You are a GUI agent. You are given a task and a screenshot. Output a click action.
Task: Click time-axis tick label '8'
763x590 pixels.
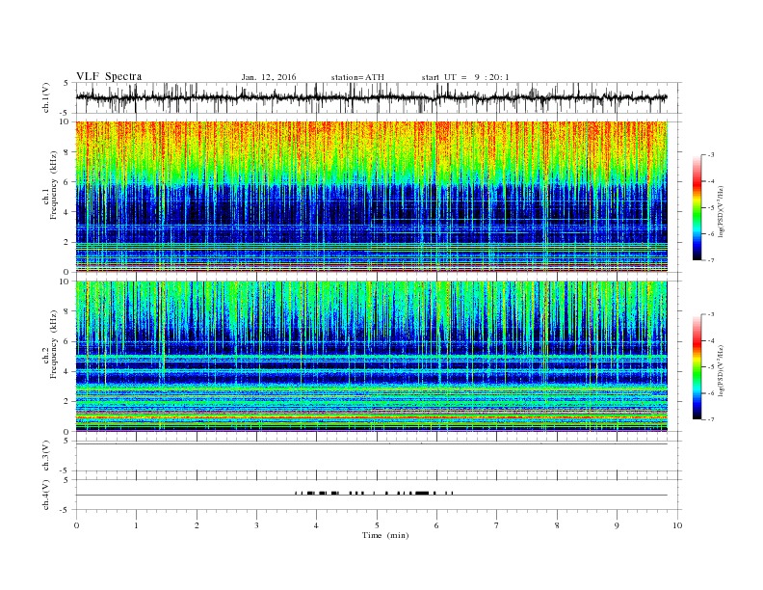pos(557,525)
